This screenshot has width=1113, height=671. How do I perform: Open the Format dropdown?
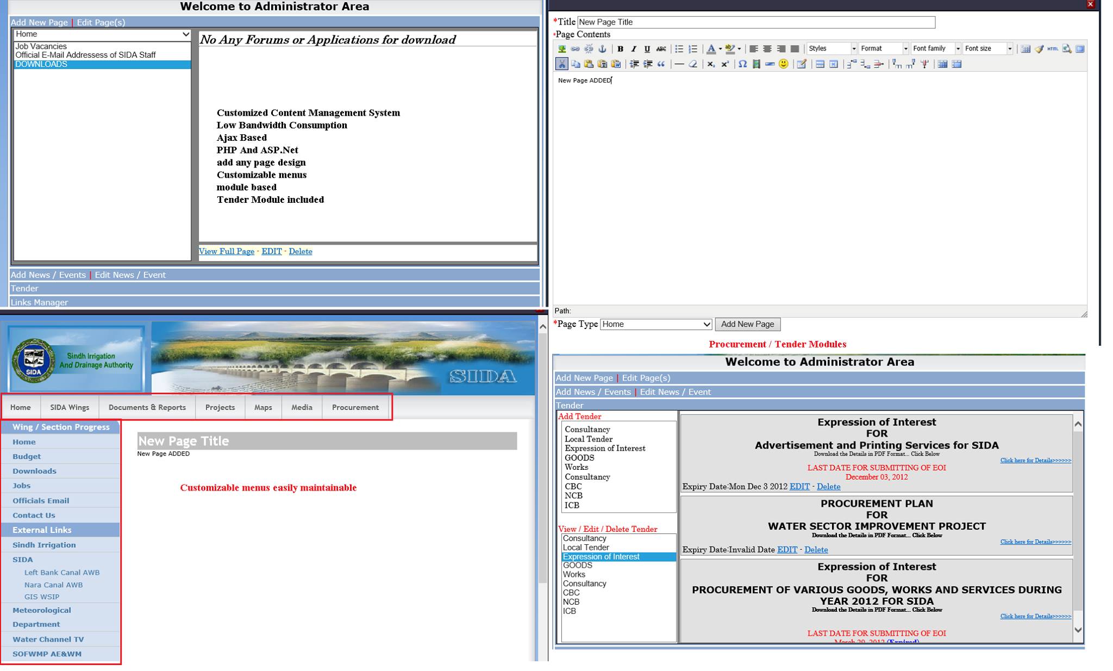[x=884, y=49]
